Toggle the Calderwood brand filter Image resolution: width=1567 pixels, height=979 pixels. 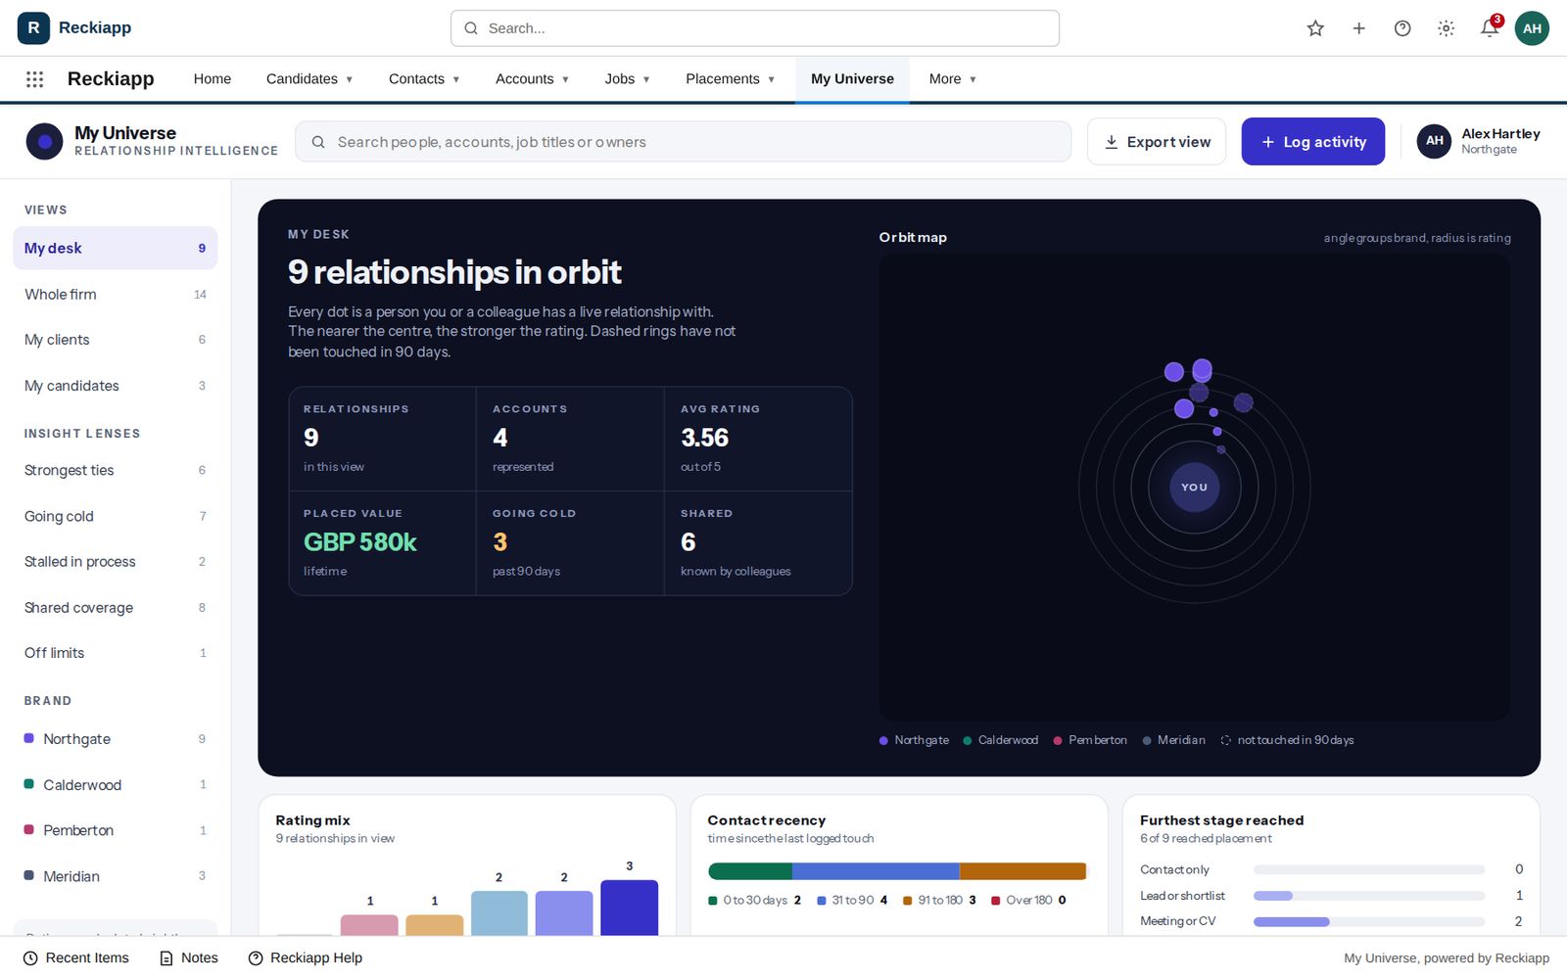click(116, 785)
